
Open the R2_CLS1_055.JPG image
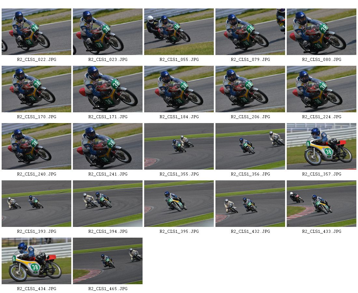(x=179, y=32)
